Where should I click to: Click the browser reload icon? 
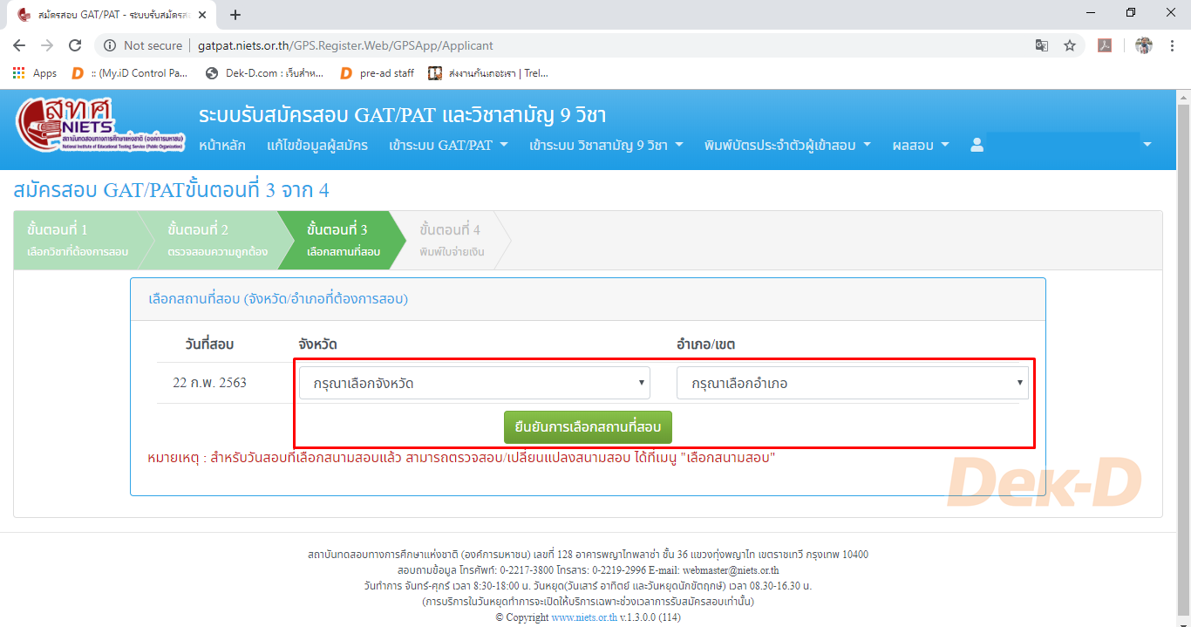(x=75, y=45)
